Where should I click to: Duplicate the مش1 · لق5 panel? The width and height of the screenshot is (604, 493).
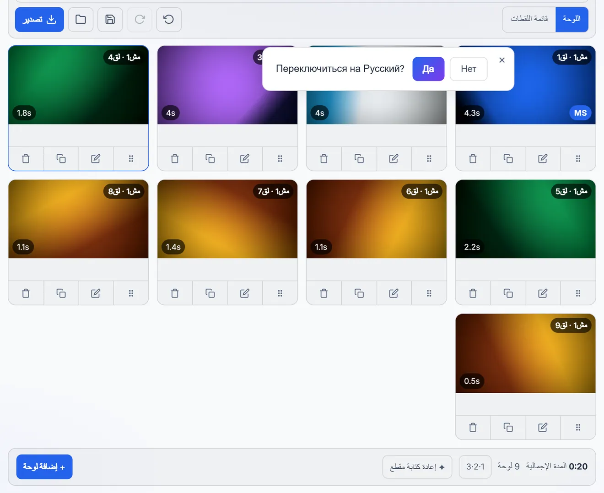pyautogui.click(x=508, y=293)
